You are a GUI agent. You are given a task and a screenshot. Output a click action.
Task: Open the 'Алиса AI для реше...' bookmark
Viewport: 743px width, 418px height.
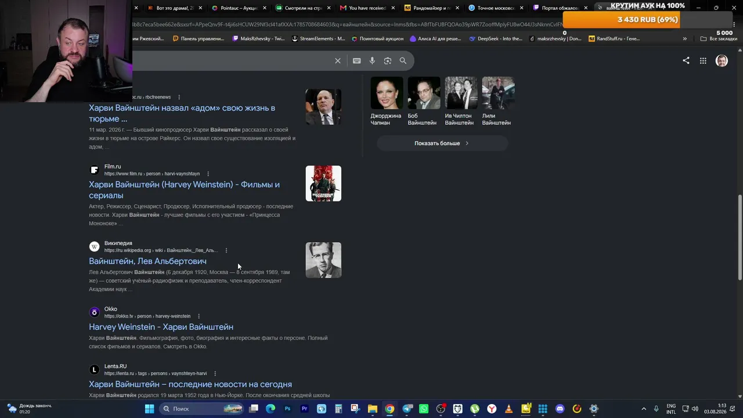coord(435,39)
